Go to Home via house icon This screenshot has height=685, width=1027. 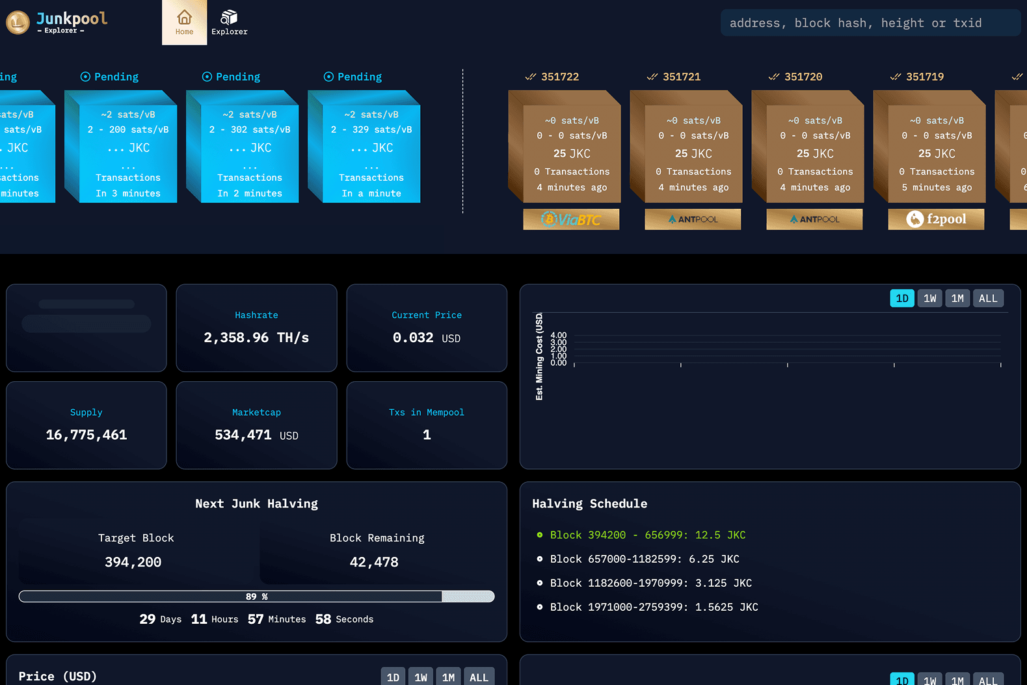tap(184, 18)
